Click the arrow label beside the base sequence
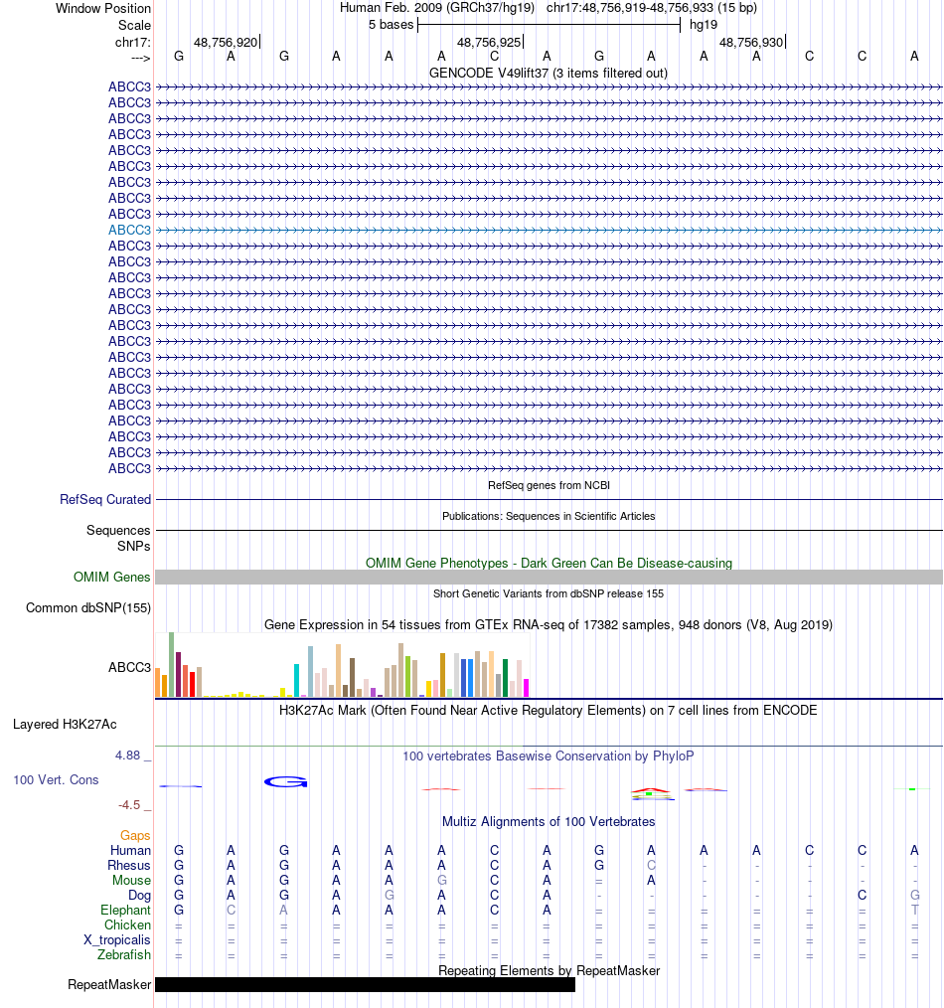 [x=140, y=58]
